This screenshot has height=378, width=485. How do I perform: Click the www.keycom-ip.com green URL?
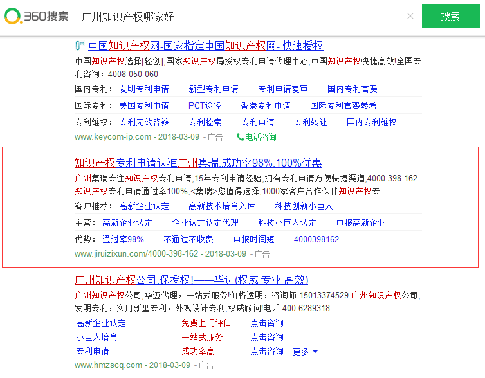113,137
